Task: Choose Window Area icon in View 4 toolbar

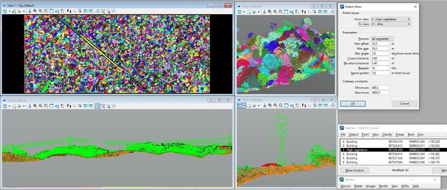Action: pos(280,106)
